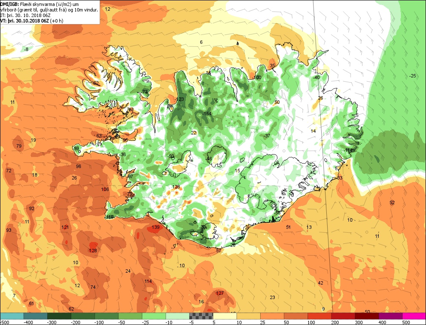The width and height of the screenshot is (426, 325).
Task: Click the '24' value southwest of Iceland
Action: [128, 271]
